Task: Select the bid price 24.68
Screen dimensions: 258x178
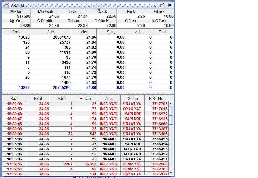Action: 91,83
